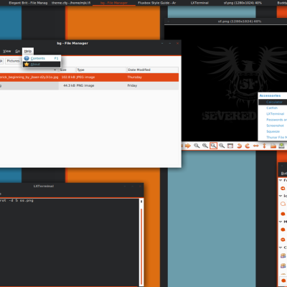
Task: Switch to Elegant Brit File Manager taskbar item
Action: click(x=28, y=3)
